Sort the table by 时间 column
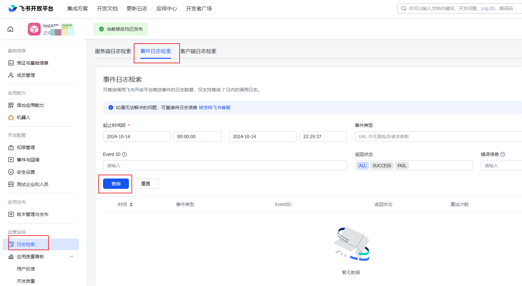Image resolution: width=522 pixels, height=286 pixels. click(131, 204)
